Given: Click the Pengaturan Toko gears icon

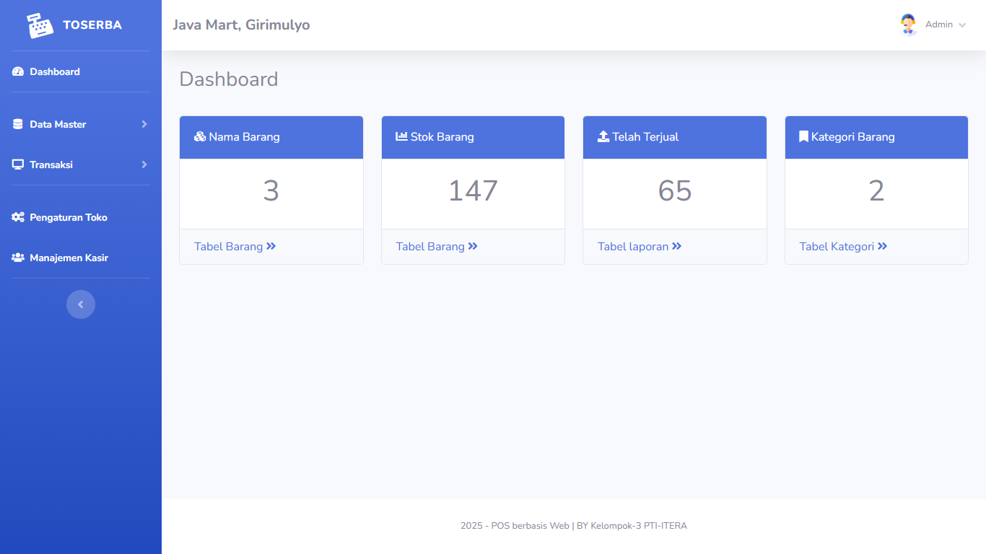Looking at the screenshot, I should [18, 217].
